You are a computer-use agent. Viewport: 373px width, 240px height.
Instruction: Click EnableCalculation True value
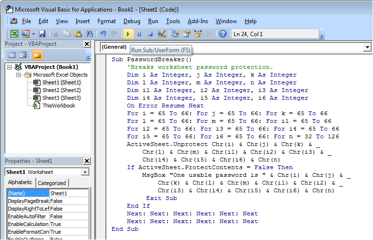(69, 224)
